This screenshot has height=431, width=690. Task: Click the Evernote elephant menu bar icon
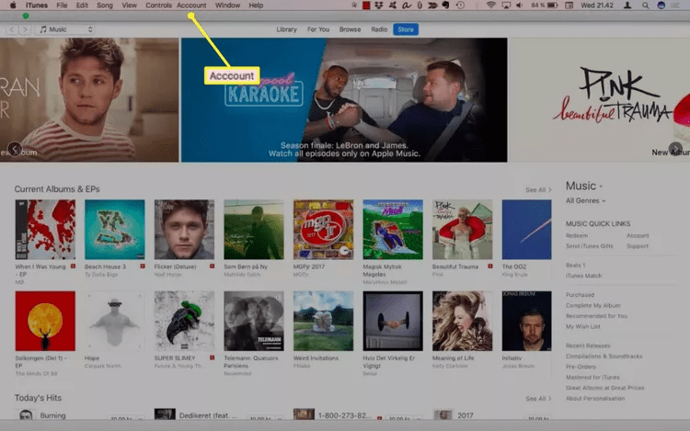coord(446,6)
